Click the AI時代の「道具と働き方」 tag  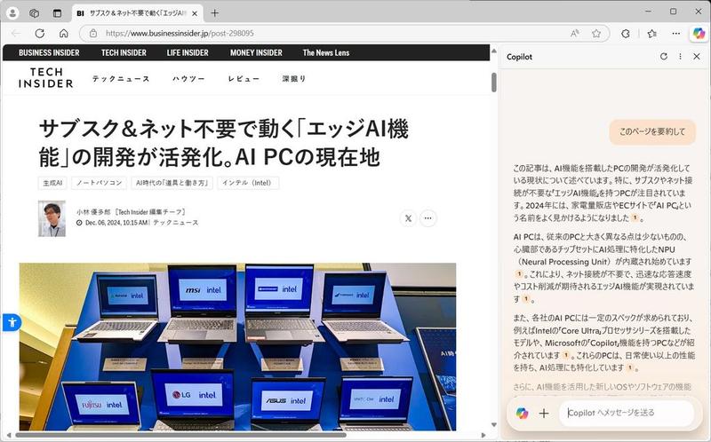172,183
